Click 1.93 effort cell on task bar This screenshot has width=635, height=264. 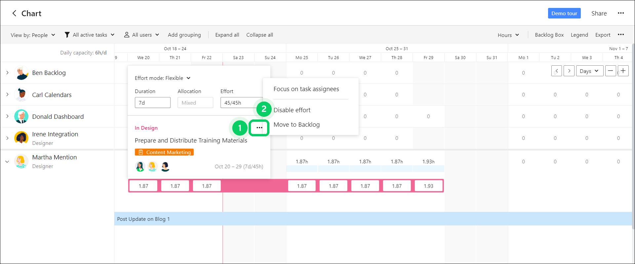(428, 186)
